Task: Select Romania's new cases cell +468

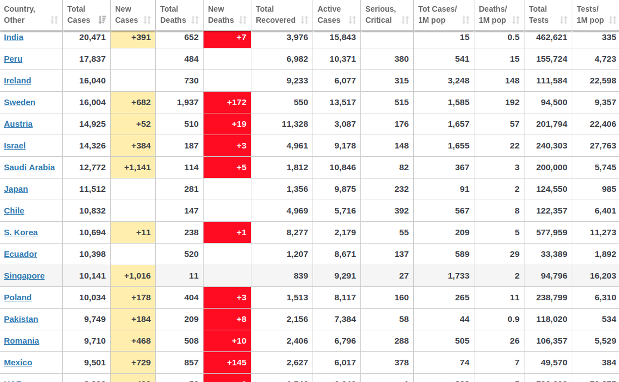Action: click(133, 341)
